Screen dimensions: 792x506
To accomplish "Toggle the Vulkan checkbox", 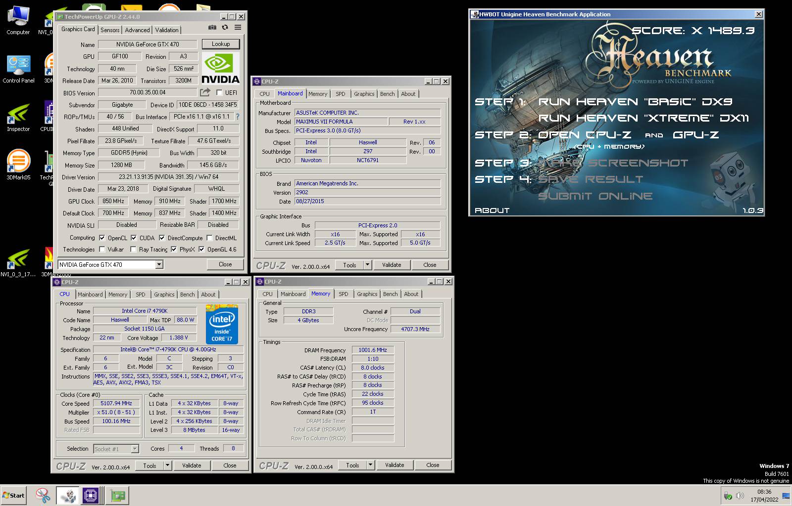I will 102,250.
